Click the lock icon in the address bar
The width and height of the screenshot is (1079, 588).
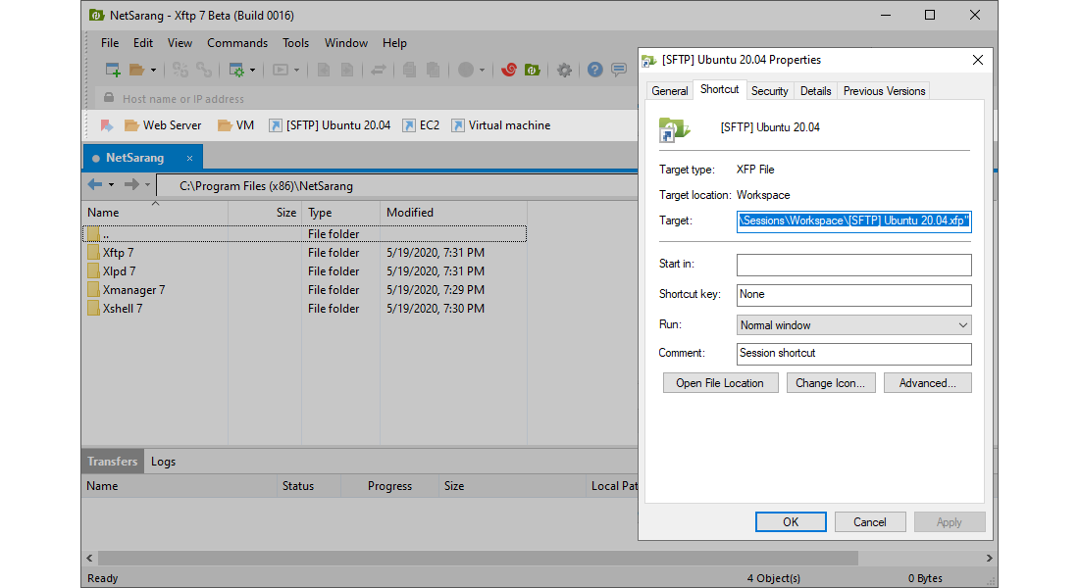(x=109, y=98)
